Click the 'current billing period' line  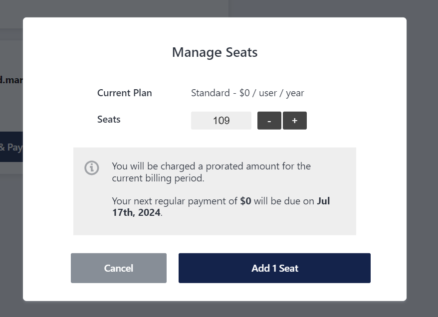[158, 178]
